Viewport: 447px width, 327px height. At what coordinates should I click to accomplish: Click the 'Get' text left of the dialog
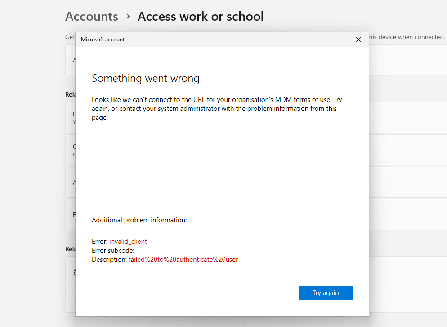70,37
